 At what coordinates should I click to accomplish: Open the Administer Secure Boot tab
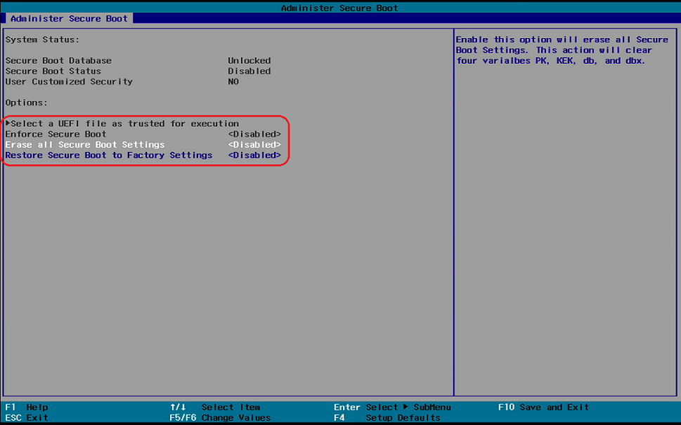point(69,18)
